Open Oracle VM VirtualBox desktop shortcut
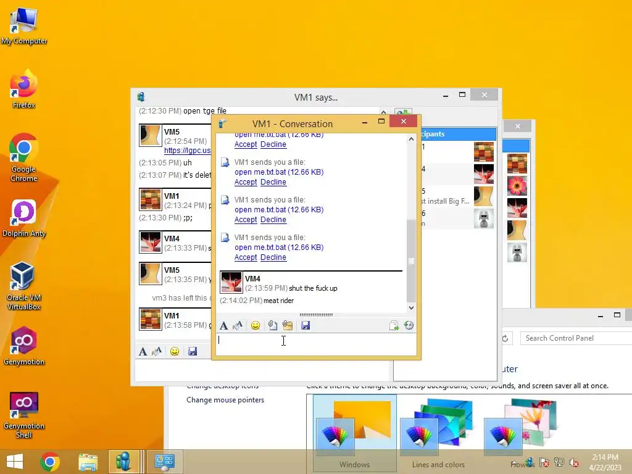The height and width of the screenshot is (474, 632). pos(24,286)
